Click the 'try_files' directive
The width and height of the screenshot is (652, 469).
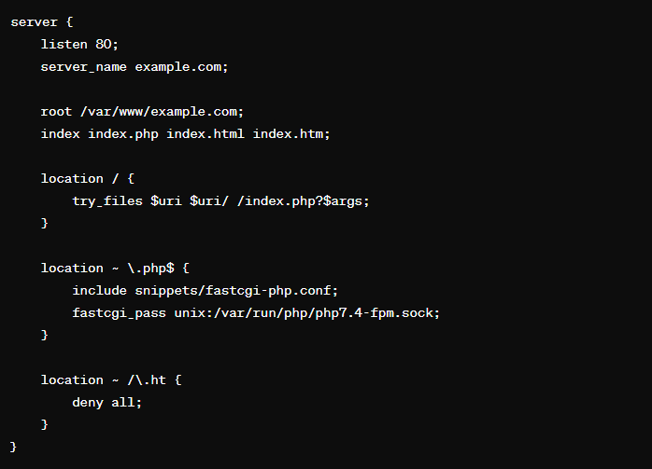[107, 201]
